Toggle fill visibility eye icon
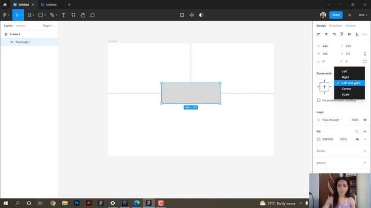 pos(357,139)
